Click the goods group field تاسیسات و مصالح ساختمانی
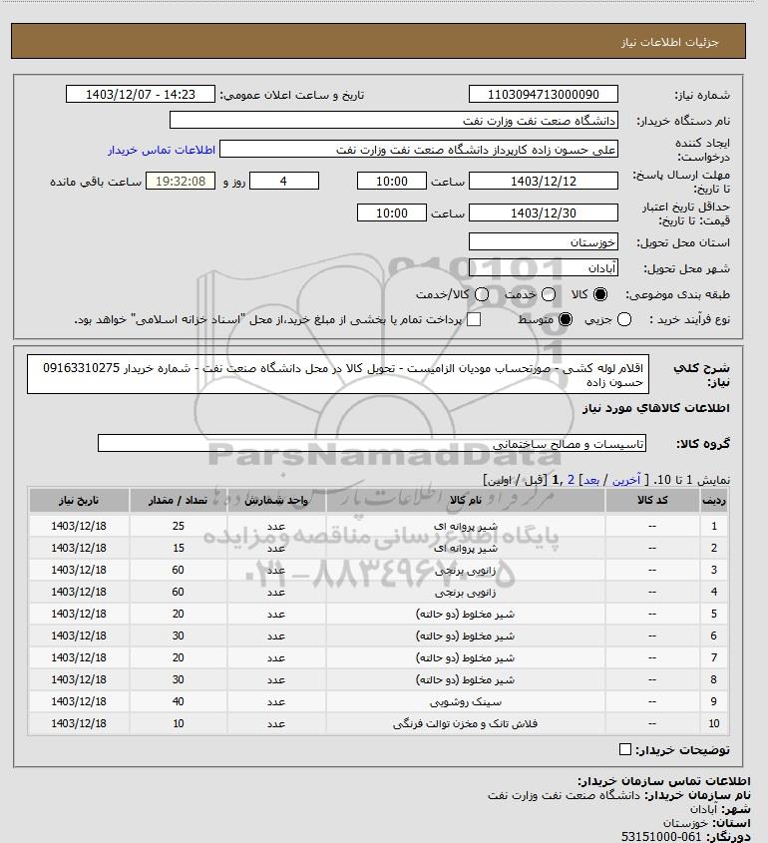The width and height of the screenshot is (768, 843). (372, 444)
